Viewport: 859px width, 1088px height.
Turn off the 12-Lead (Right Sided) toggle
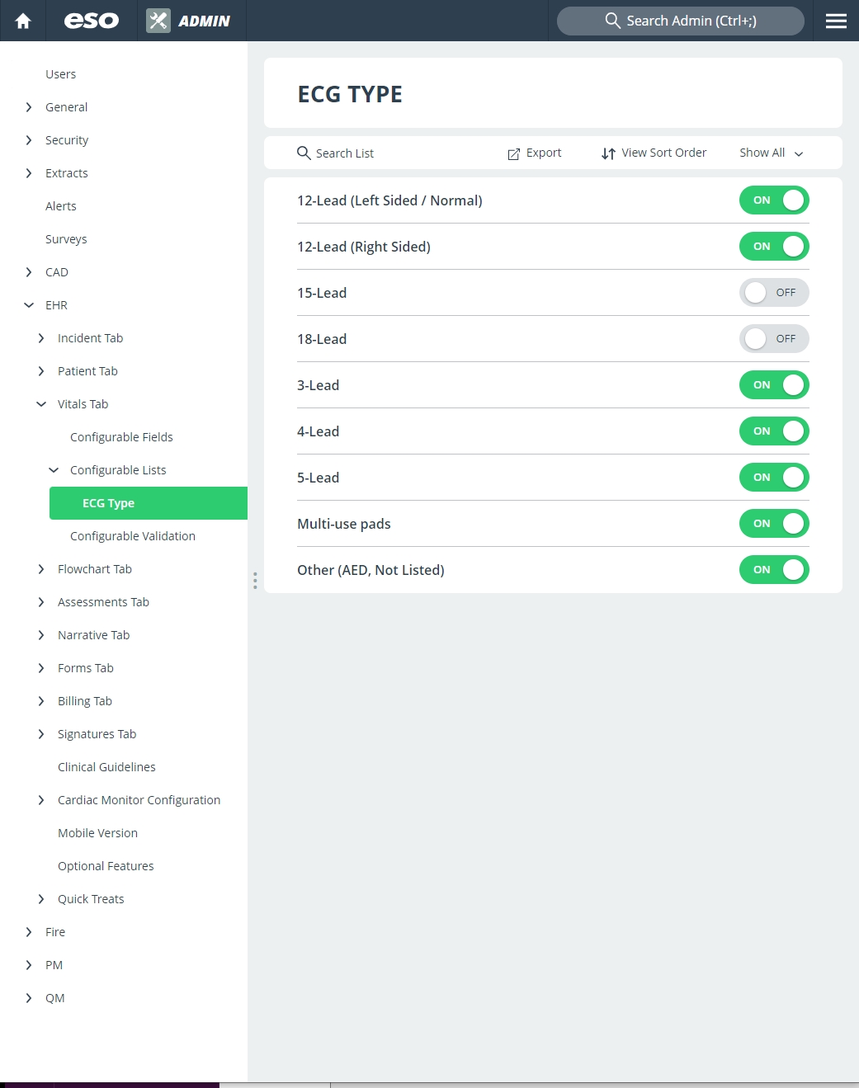(773, 246)
